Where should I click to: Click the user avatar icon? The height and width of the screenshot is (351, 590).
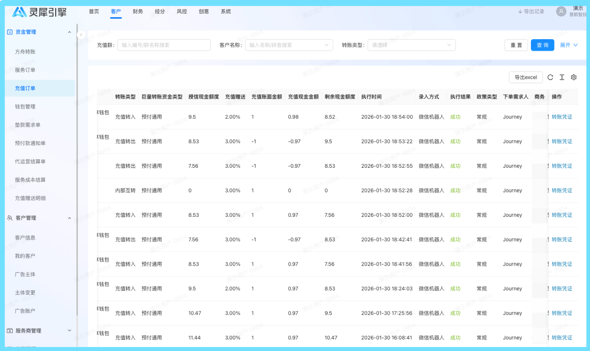click(561, 12)
